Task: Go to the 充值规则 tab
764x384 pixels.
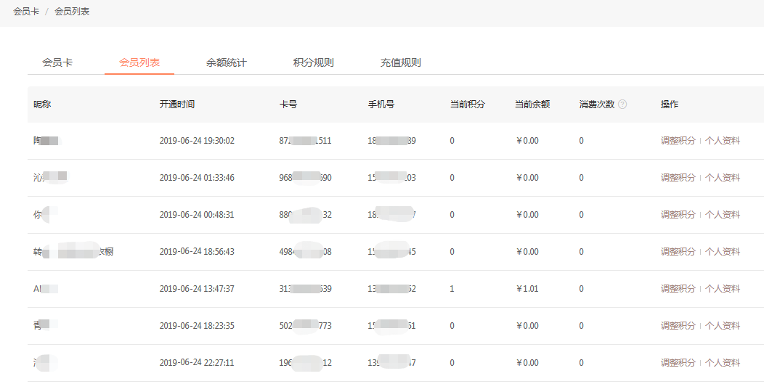Action: point(401,62)
